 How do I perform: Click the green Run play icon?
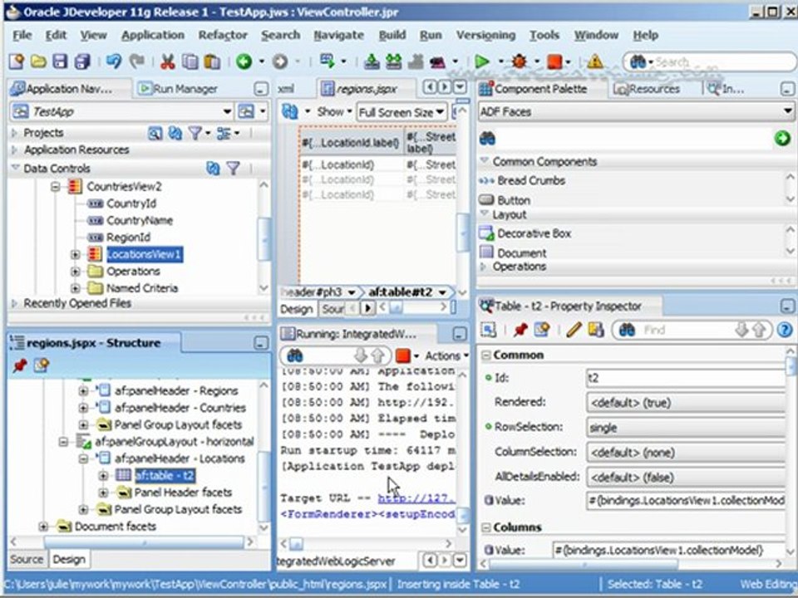(481, 61)
